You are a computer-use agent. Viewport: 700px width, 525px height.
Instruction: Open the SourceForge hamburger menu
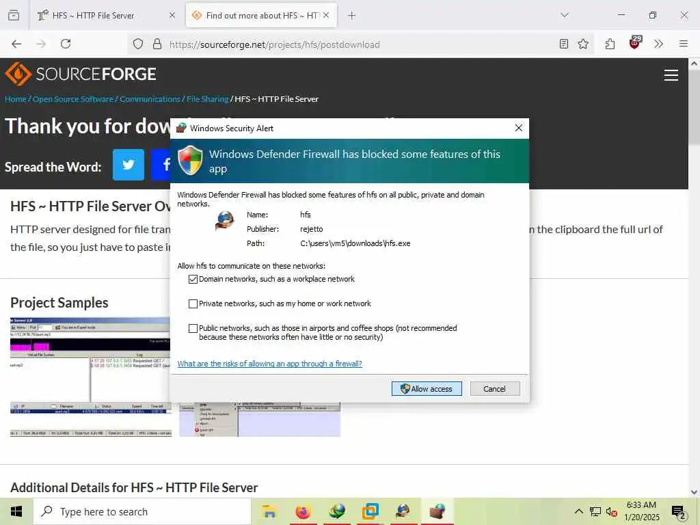671,75
